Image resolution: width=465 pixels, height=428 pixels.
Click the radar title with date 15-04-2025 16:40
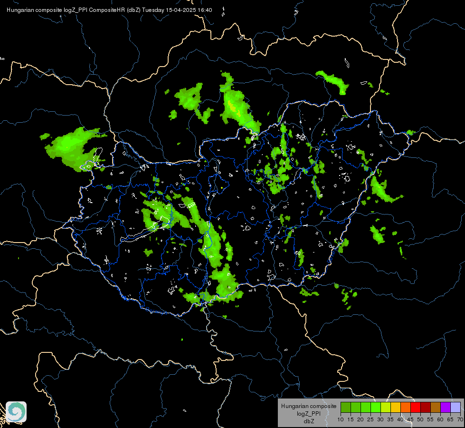point(109,10)
